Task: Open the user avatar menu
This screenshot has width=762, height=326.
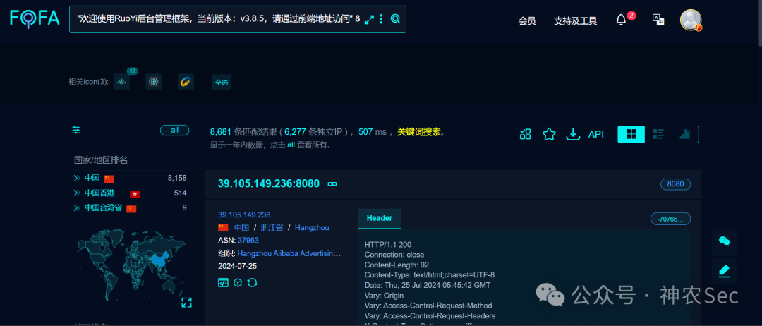Action: click(x=690, y=20)
